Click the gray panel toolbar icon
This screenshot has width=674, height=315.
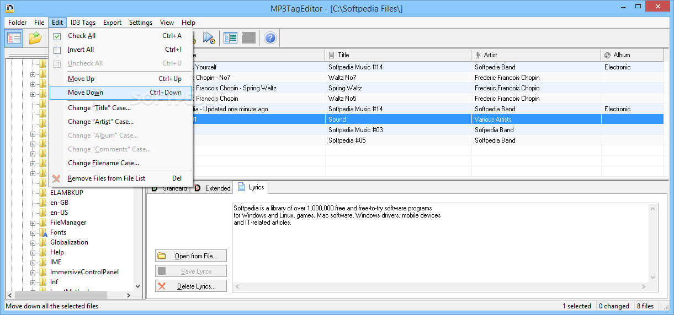pos(249,38)
